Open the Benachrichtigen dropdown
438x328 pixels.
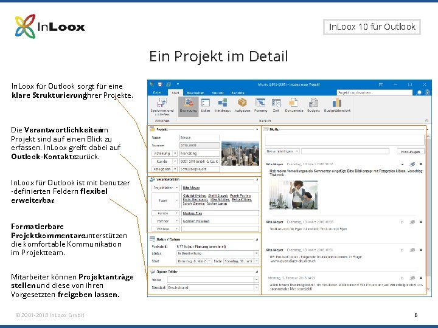[x=297, y=151]
